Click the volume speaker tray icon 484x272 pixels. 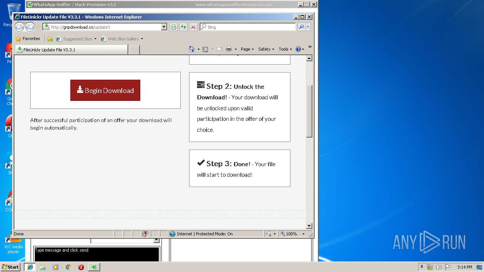coord(439,267)
